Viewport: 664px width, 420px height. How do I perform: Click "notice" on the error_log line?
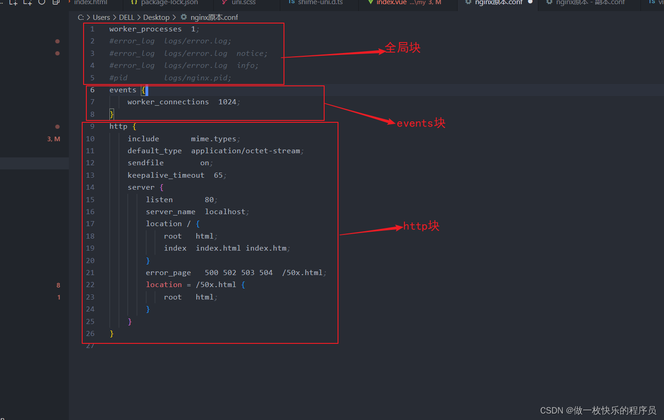pos(251,54)
